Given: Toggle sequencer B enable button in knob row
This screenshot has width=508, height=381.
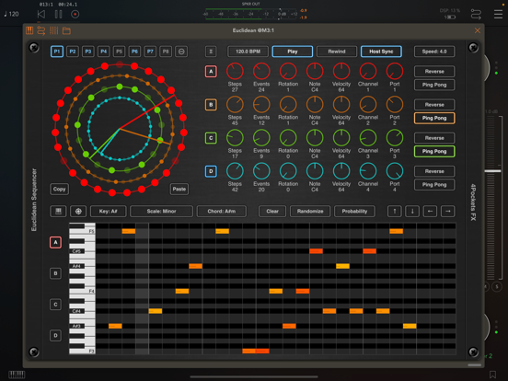Looking at the screenshot, I should (211, 105).
